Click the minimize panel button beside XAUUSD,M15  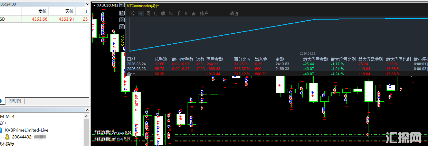[121, 5]
